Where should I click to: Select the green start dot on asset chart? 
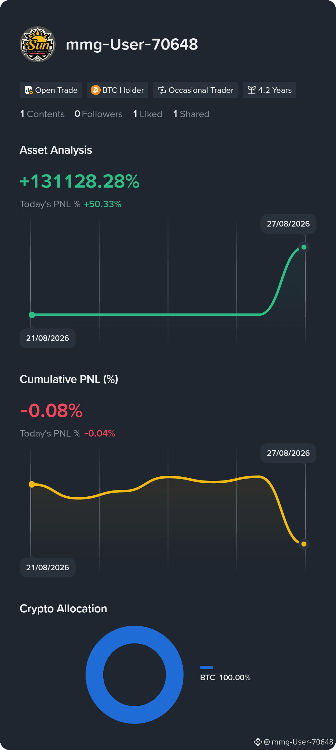[32, 315]
